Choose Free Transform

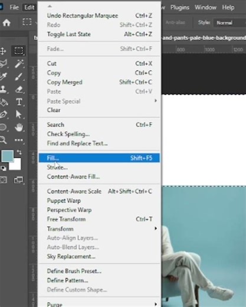[100, 219]
